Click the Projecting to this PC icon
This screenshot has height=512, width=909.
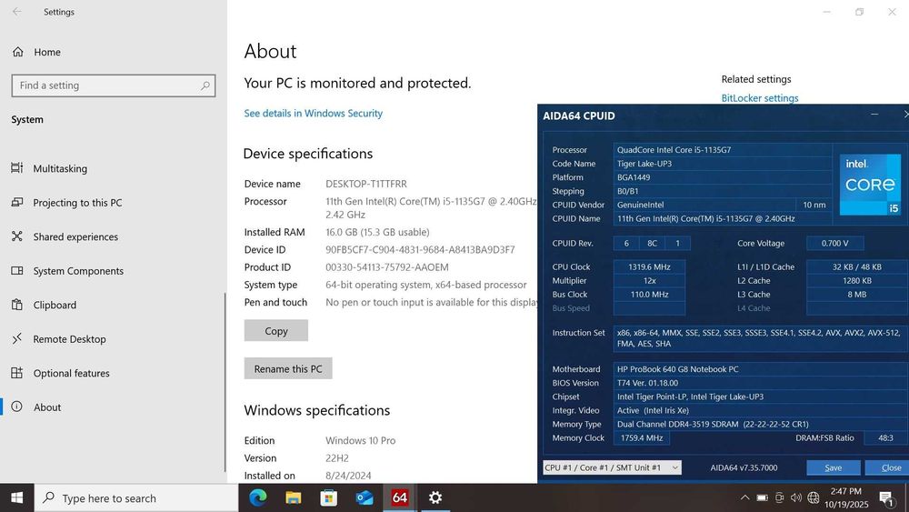16,203
